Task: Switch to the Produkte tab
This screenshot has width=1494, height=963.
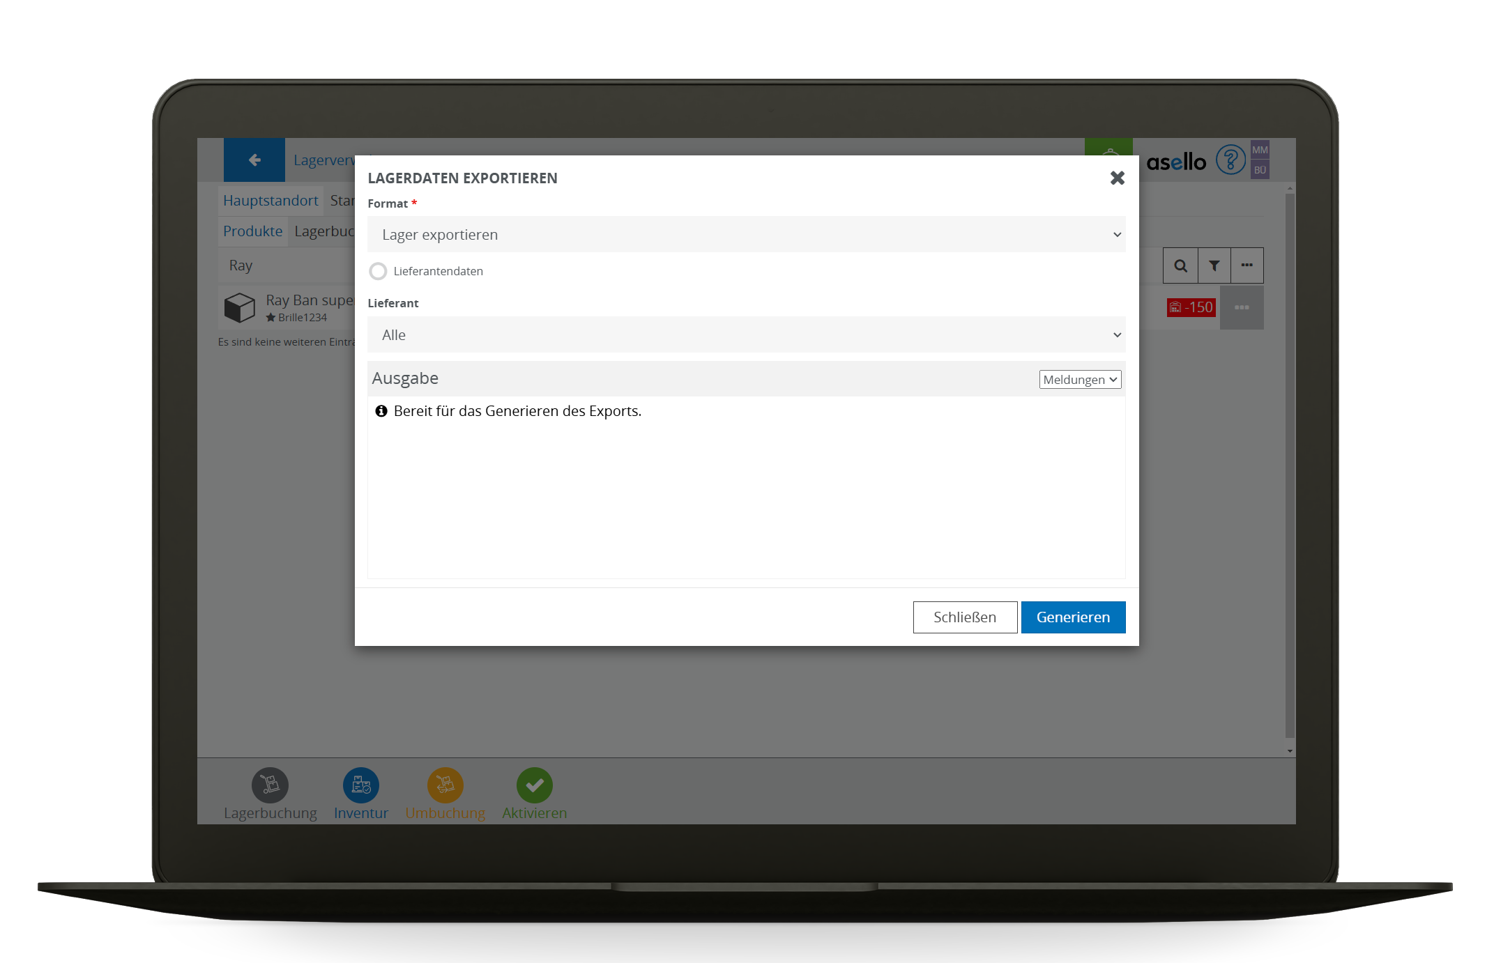Action: [x=252, y=231]
